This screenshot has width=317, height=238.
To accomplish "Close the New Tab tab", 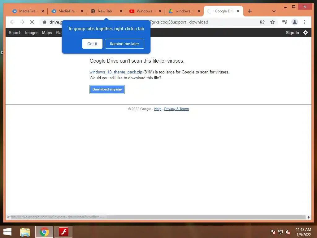I will pyautogui.click(x=121, y=11).
